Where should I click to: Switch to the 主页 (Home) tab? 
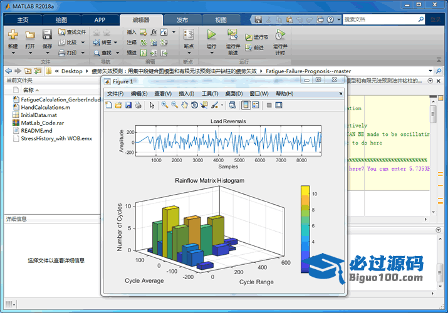(23, 19)
